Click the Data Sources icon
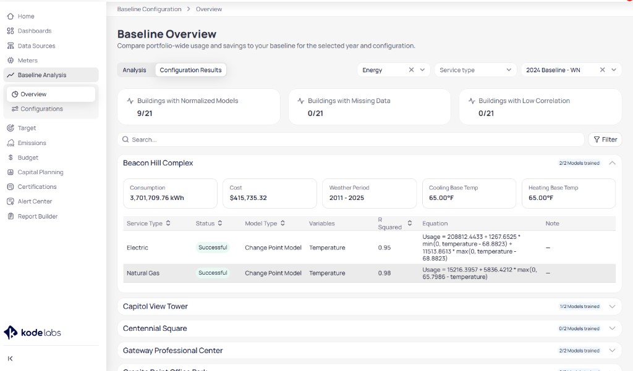The width and height of the screenshot is (633, 371). pos(11,46)
